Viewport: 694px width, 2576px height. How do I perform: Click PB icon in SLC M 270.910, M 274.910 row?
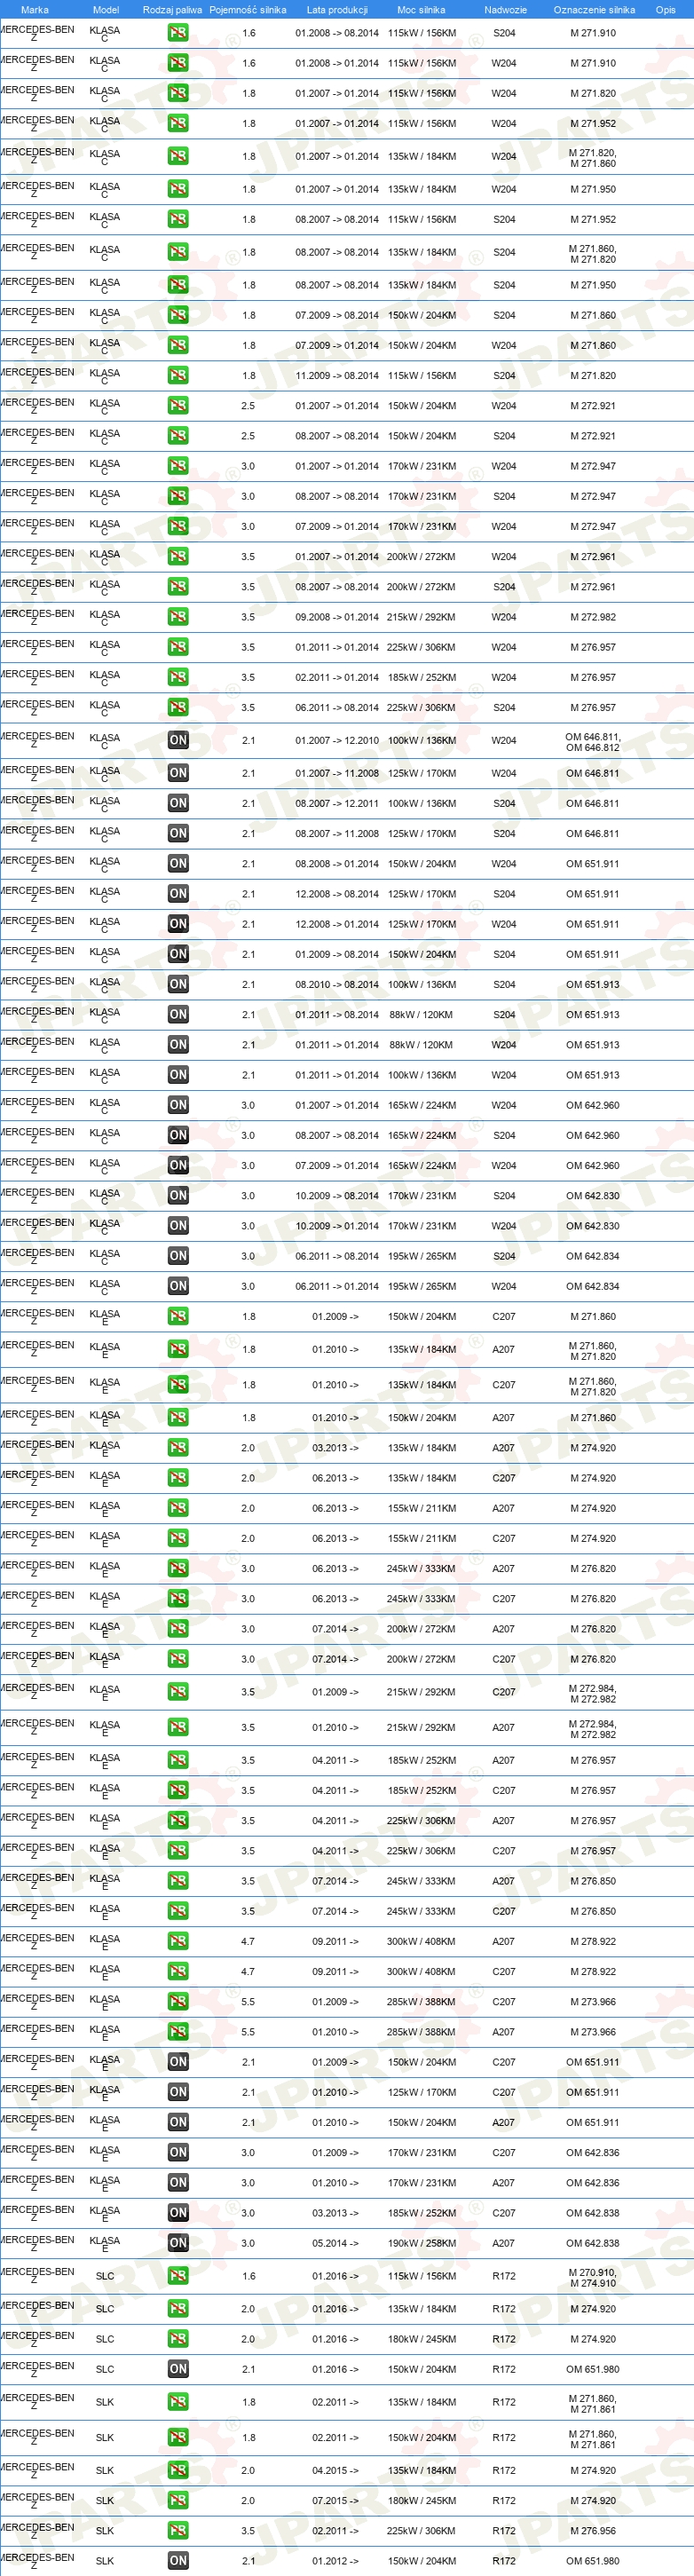178,2276
